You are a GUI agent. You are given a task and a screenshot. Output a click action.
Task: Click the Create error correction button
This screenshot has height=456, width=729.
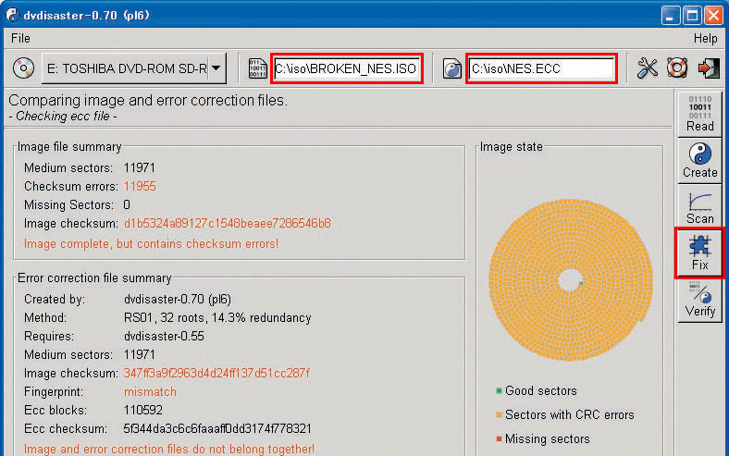coord(699,160)
